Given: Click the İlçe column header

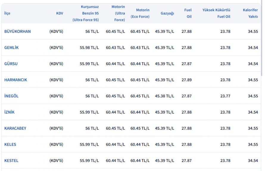Looking at the screenshot, I should (x=7, y=13).
